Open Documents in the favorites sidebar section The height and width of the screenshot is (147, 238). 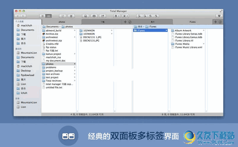click(25, 30)
